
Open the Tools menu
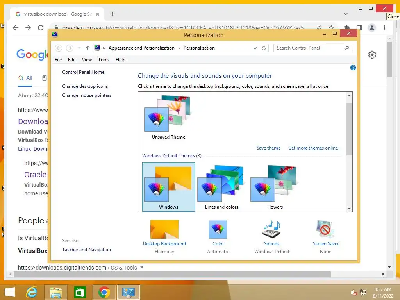click(104, 60)
